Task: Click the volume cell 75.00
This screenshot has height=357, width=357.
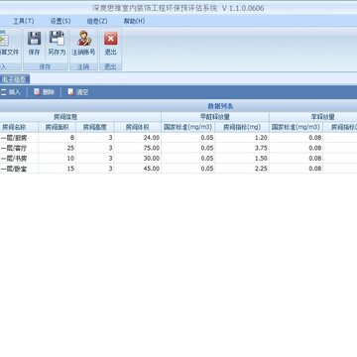Action: tap(138, 148)
